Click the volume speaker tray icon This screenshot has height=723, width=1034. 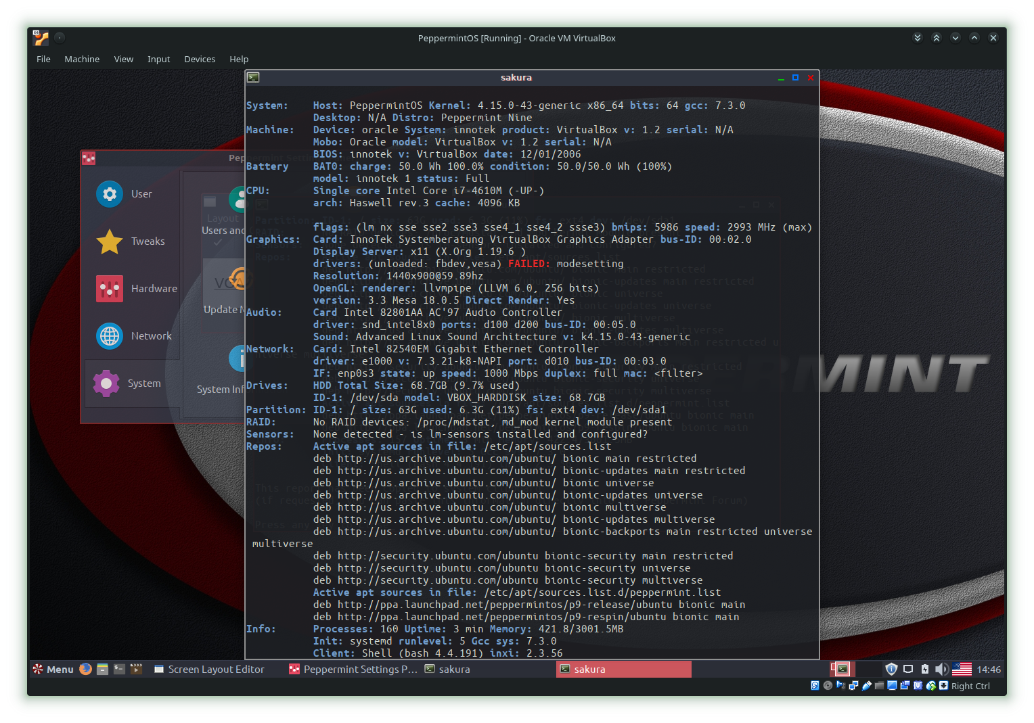tap(941, 669)
